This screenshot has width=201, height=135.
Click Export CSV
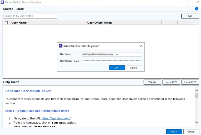190,82
